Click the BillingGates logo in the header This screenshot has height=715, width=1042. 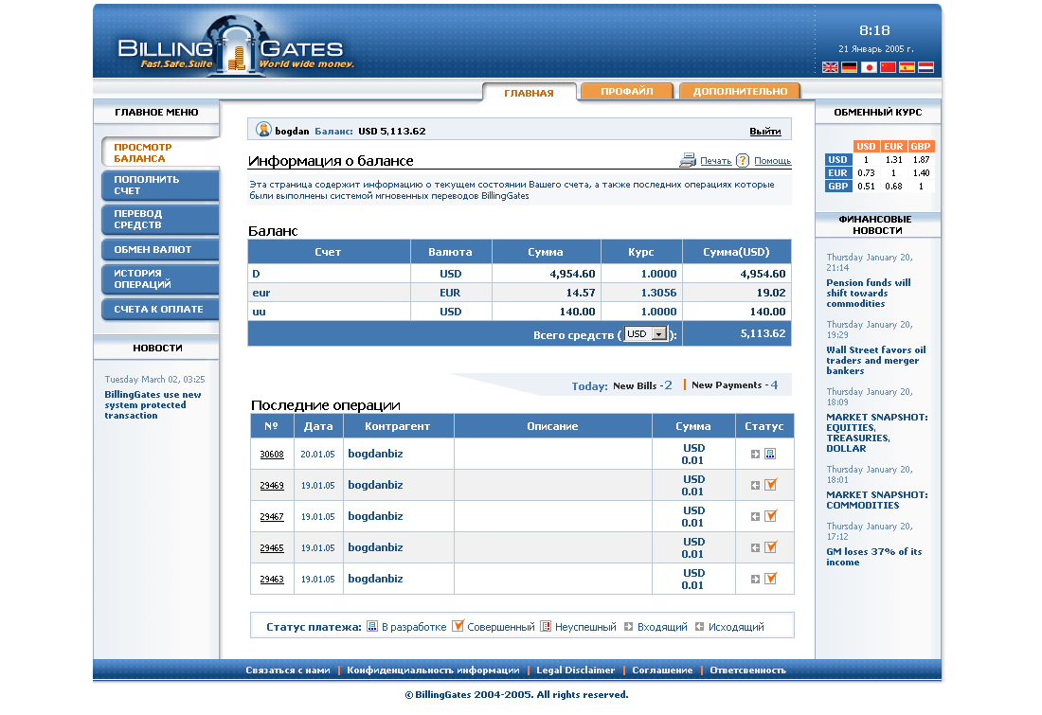pos(232,49)
